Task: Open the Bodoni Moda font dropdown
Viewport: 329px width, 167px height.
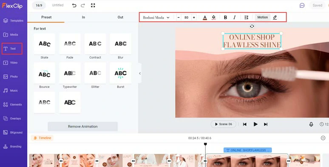Action: pyautogui.click(x=156, y=17)
